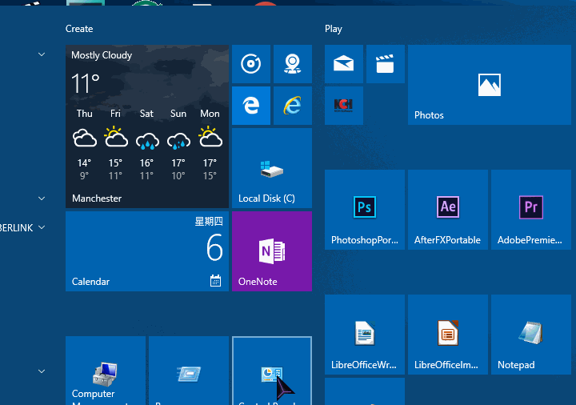Click the Play group header
This screenshot has width=576, height=405.
pyautogui.click(x=334, y=29)
